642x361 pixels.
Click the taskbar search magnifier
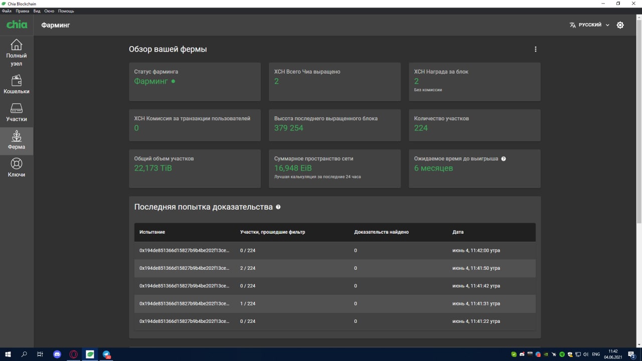pyautogui.click(x=24, y=354)
